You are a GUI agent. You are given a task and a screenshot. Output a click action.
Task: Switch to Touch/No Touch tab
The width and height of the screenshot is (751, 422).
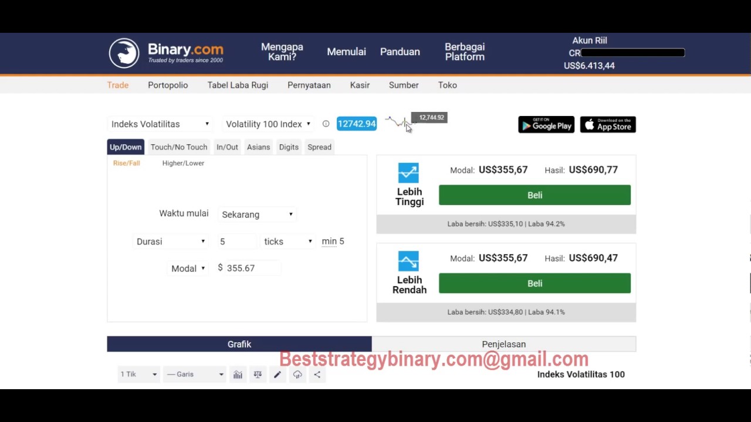pyautogui.click(x=179, y=147)
